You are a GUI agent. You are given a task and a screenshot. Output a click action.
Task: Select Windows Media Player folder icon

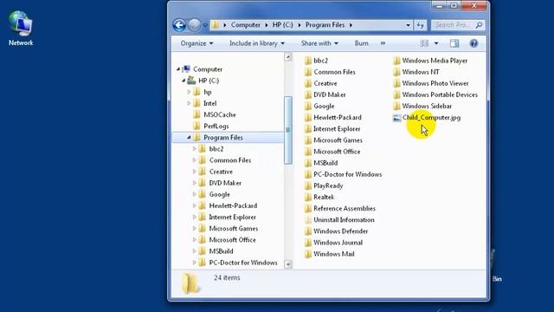[x=396, y=61]
